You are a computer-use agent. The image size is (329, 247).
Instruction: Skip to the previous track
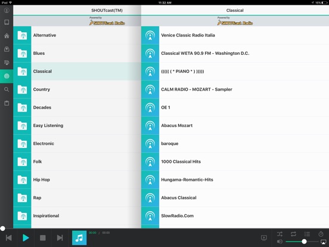pyautogui.click(x=9, y=238)
